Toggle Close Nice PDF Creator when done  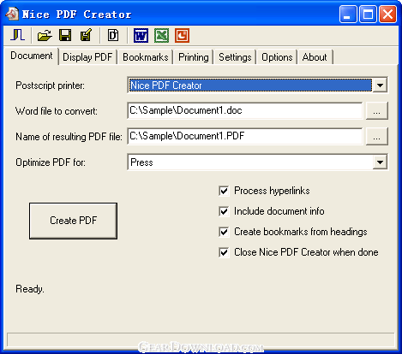(224, 252)
